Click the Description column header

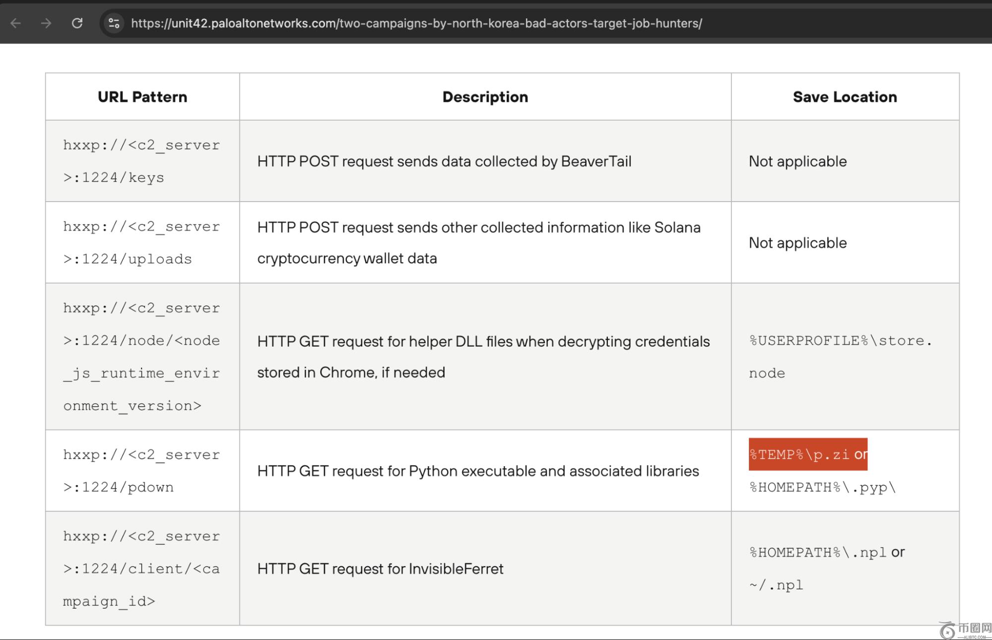pos(485,97)
